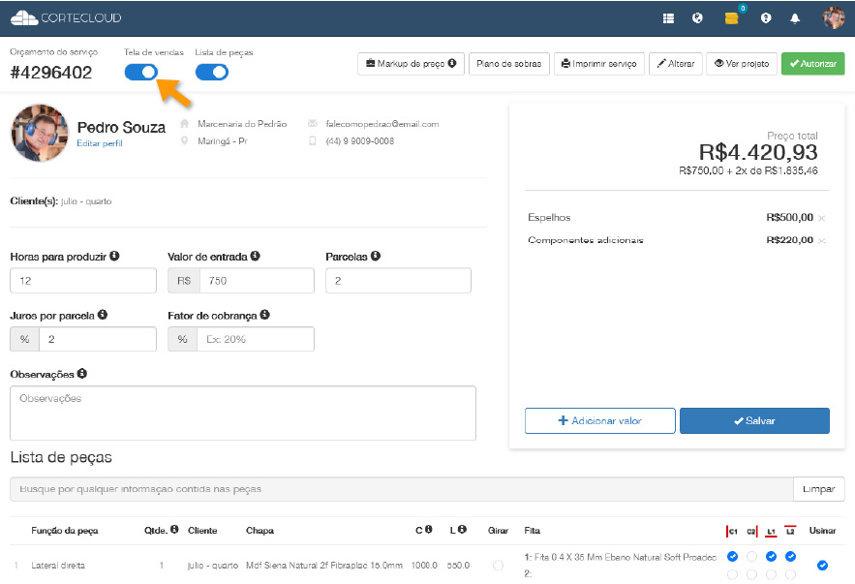Focus the Juros por parcela field
This screenshot has height=584, width=855.
[98, 339]
